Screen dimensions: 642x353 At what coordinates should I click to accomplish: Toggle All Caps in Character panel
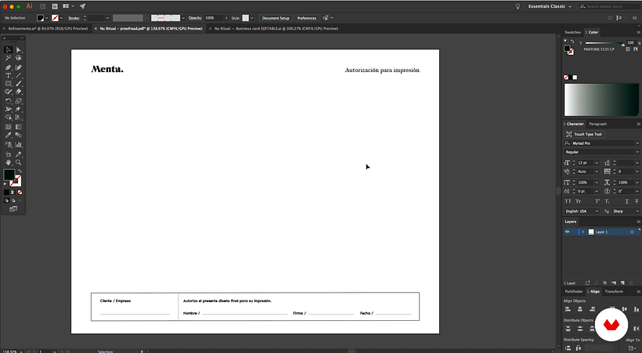click(568, 201)
